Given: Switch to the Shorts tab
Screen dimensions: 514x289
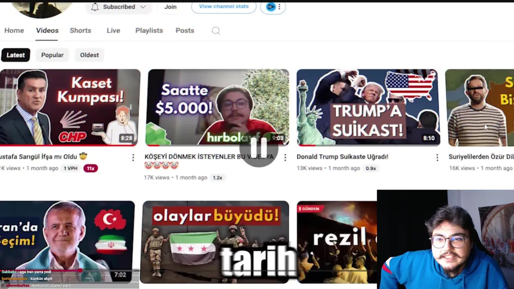Looking at the screenshot, I should pos(80,31).
